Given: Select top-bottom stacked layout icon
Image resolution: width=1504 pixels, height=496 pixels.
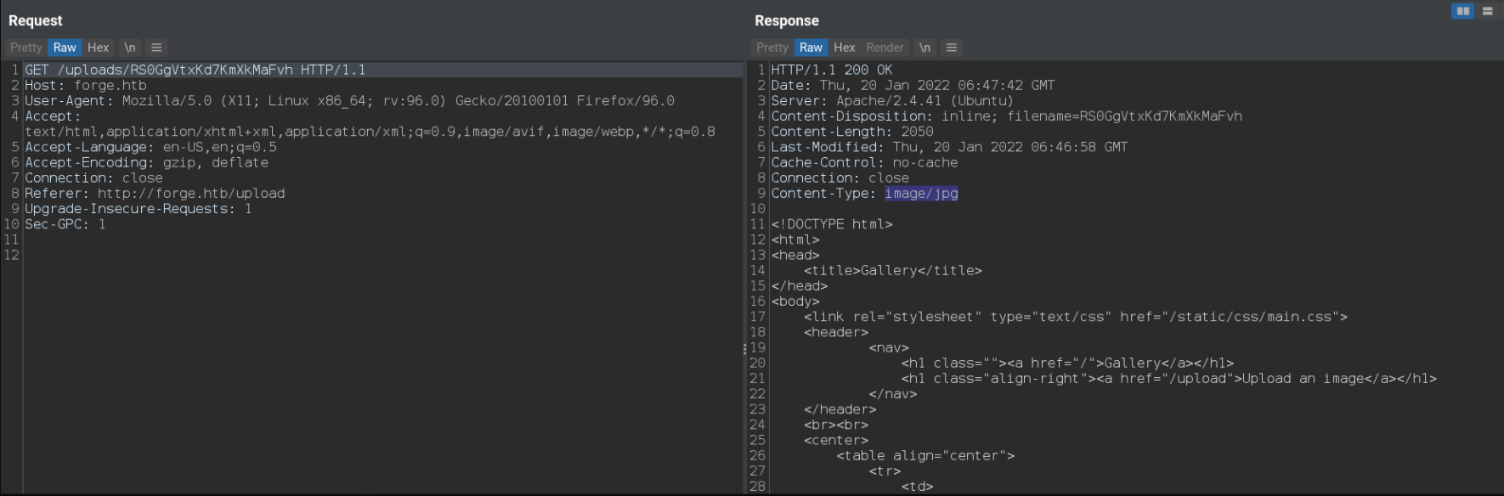Looking at the screenshot, I should coord(1487,11).
